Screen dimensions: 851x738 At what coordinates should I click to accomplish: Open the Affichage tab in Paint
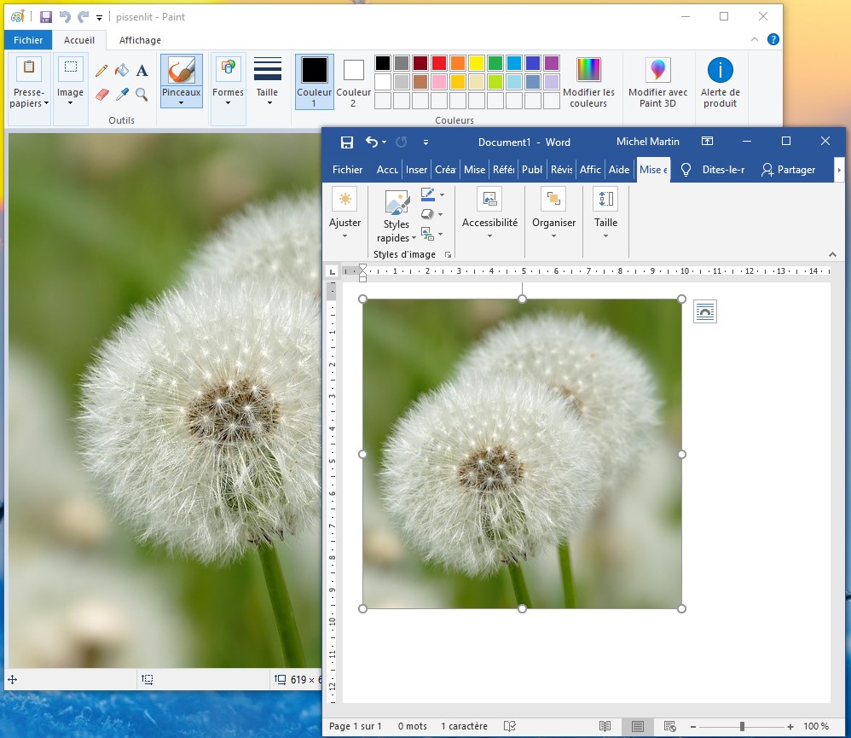click(x=140, y=40)
